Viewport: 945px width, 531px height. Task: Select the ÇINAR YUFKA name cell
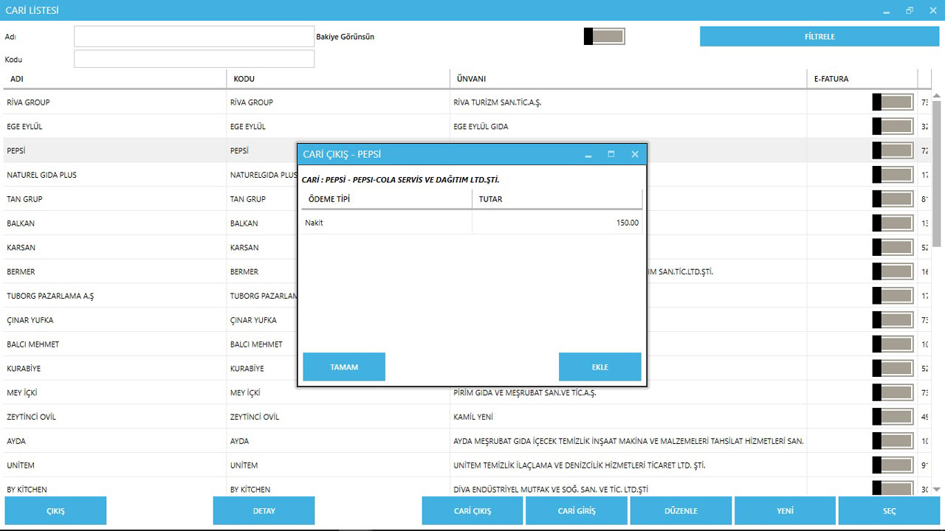[x=115, y=320]
